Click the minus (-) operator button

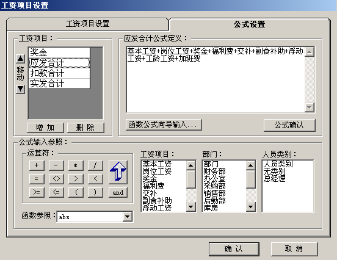point(56,165)
